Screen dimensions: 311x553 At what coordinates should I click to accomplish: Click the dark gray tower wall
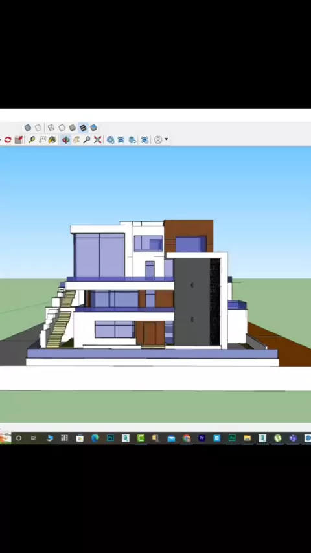tap(192, 302)
